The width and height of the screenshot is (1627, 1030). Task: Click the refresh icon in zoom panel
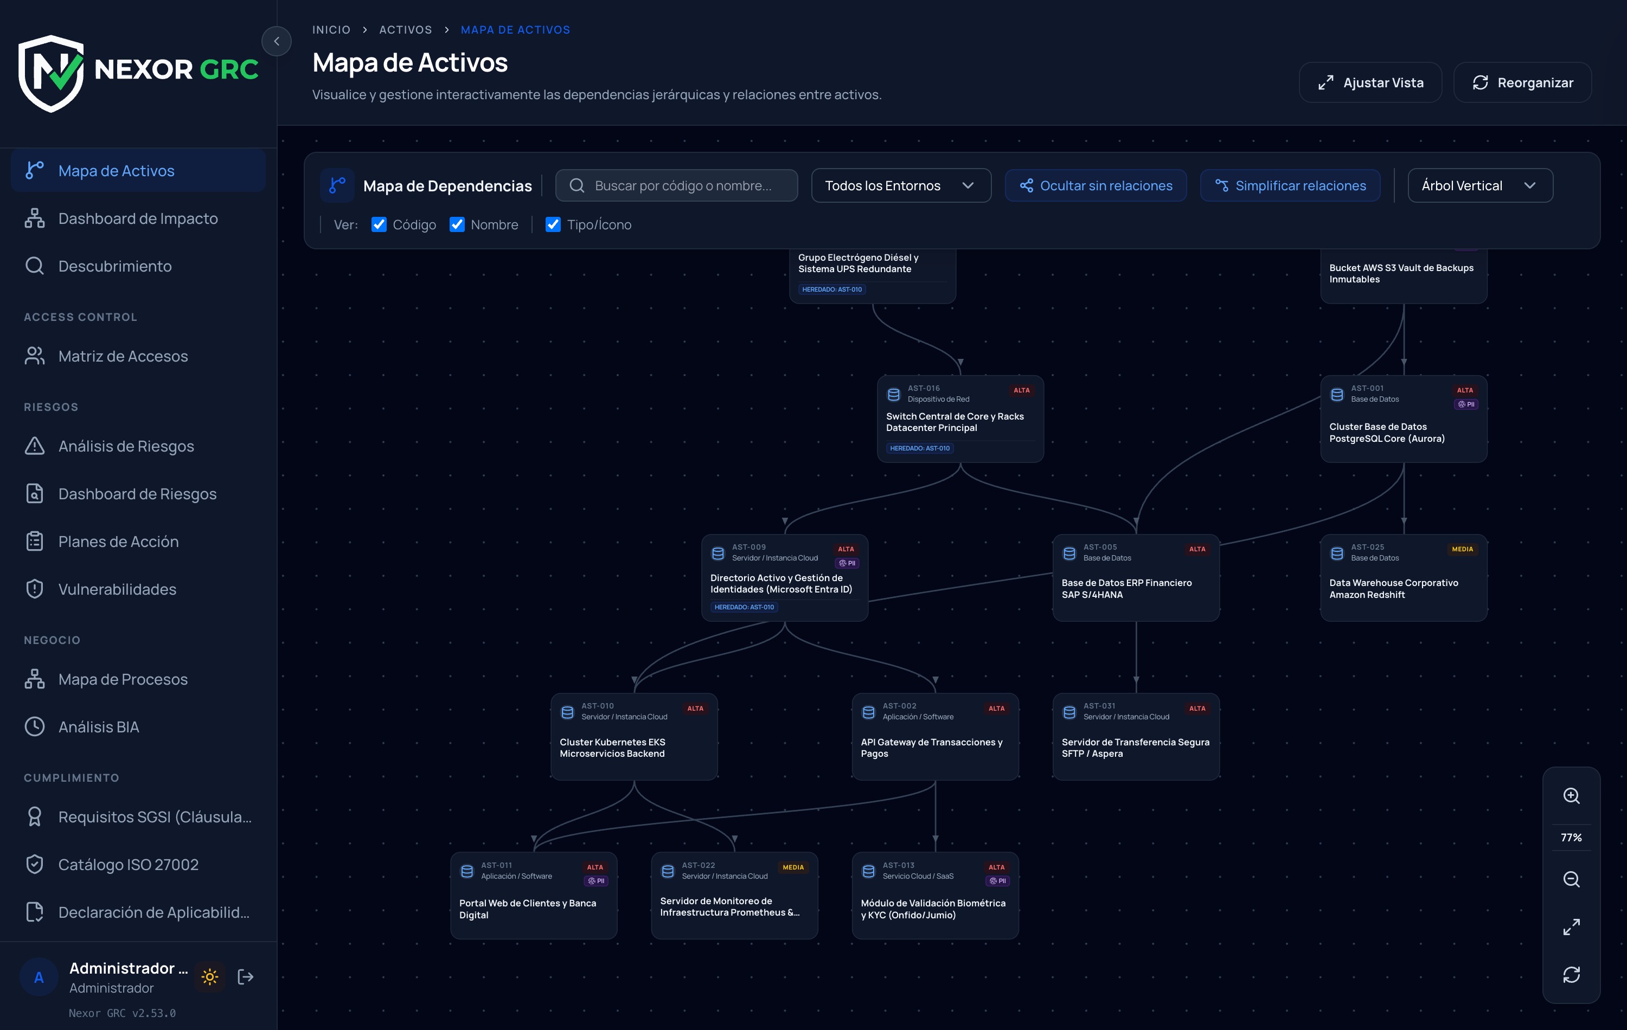tap(1571, 975)
